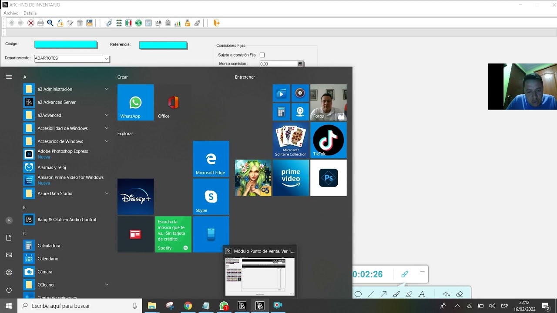Open the Microsoft Edge tile
The image size is (557, 313).
pos(211,159)
